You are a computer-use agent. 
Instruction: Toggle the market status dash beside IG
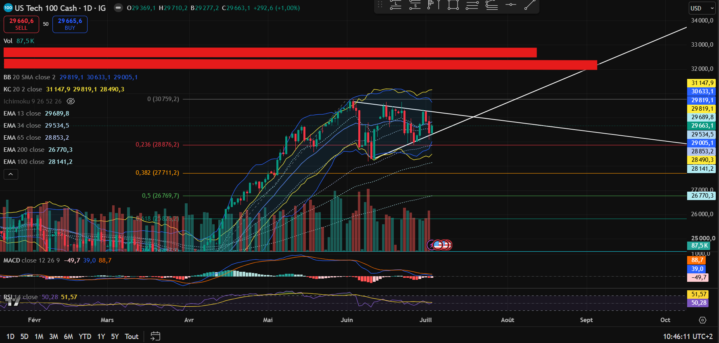point(118,8)
